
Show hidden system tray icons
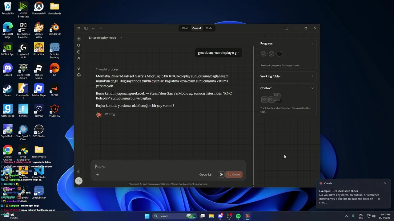pos(347,216)
